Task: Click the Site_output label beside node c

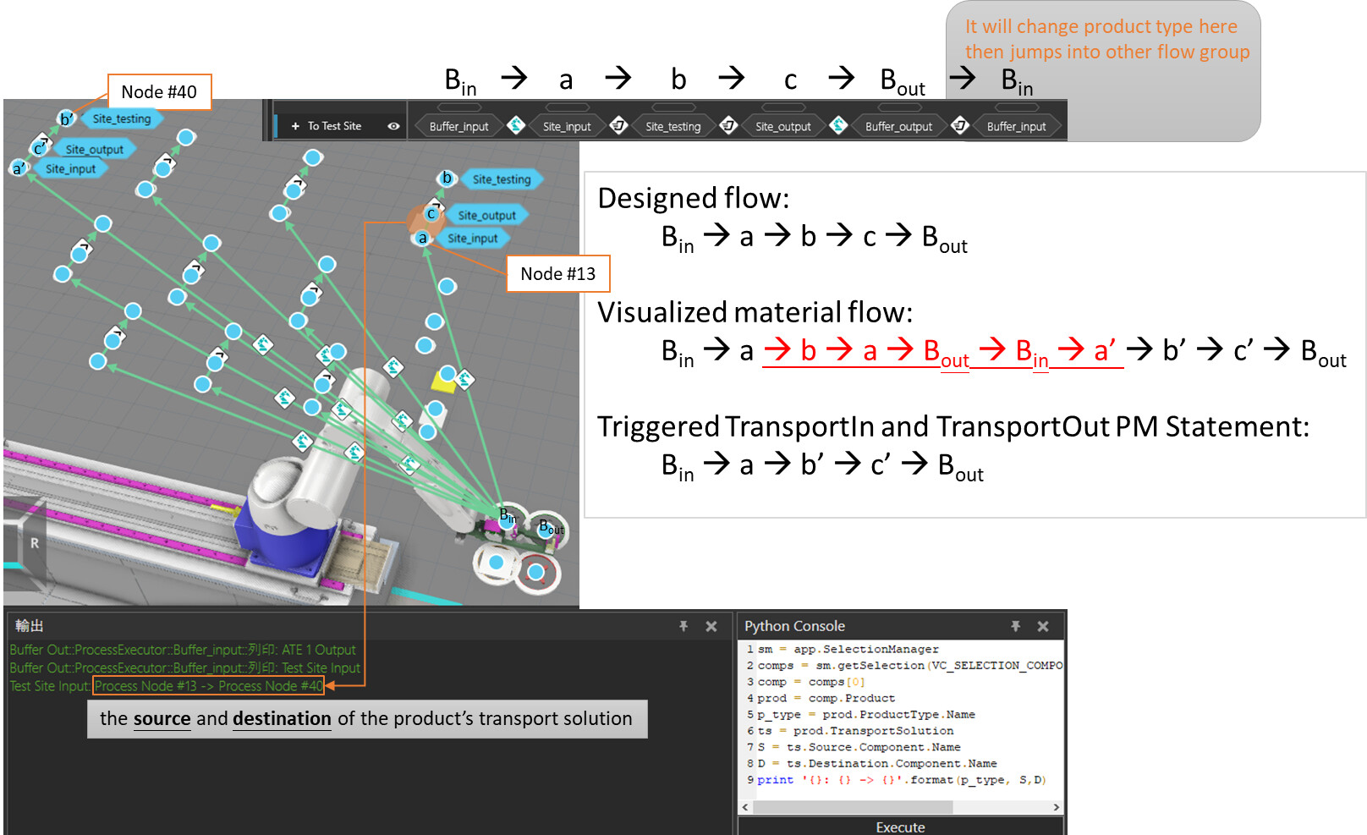Action: (486, 215)
